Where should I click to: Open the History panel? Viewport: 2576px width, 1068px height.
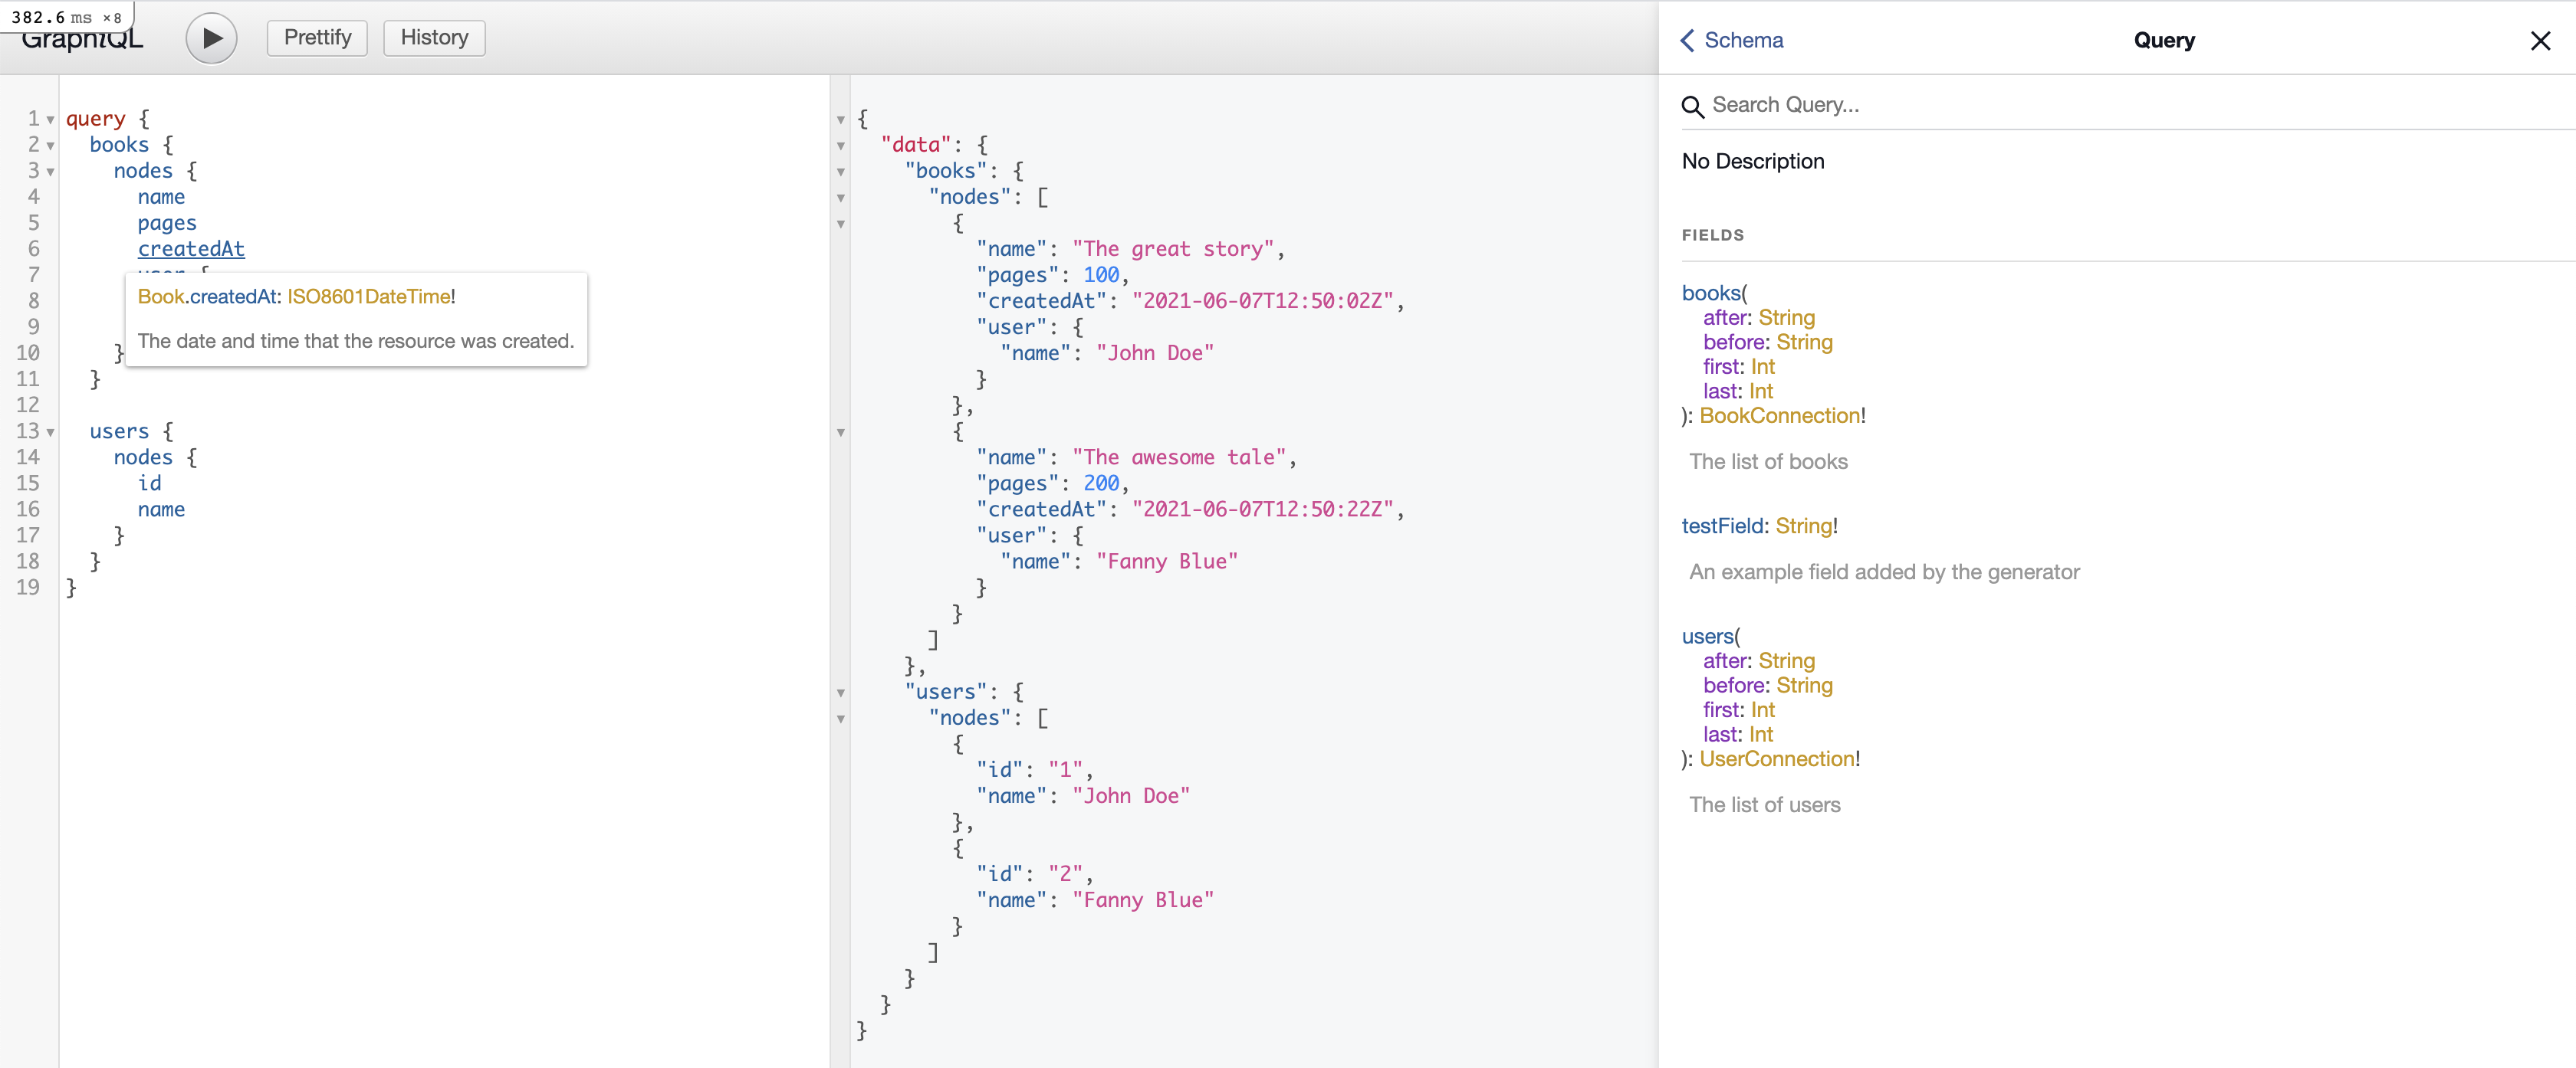coord(434,38)
